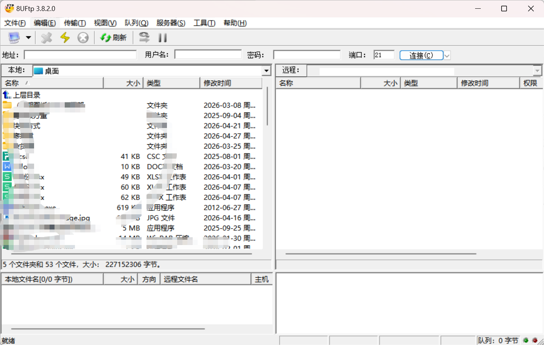Viewport: 544px width, 345px height.
Task: Click the 连接(C) connect button
Action: pyautogui.click(x=421, y=55)
